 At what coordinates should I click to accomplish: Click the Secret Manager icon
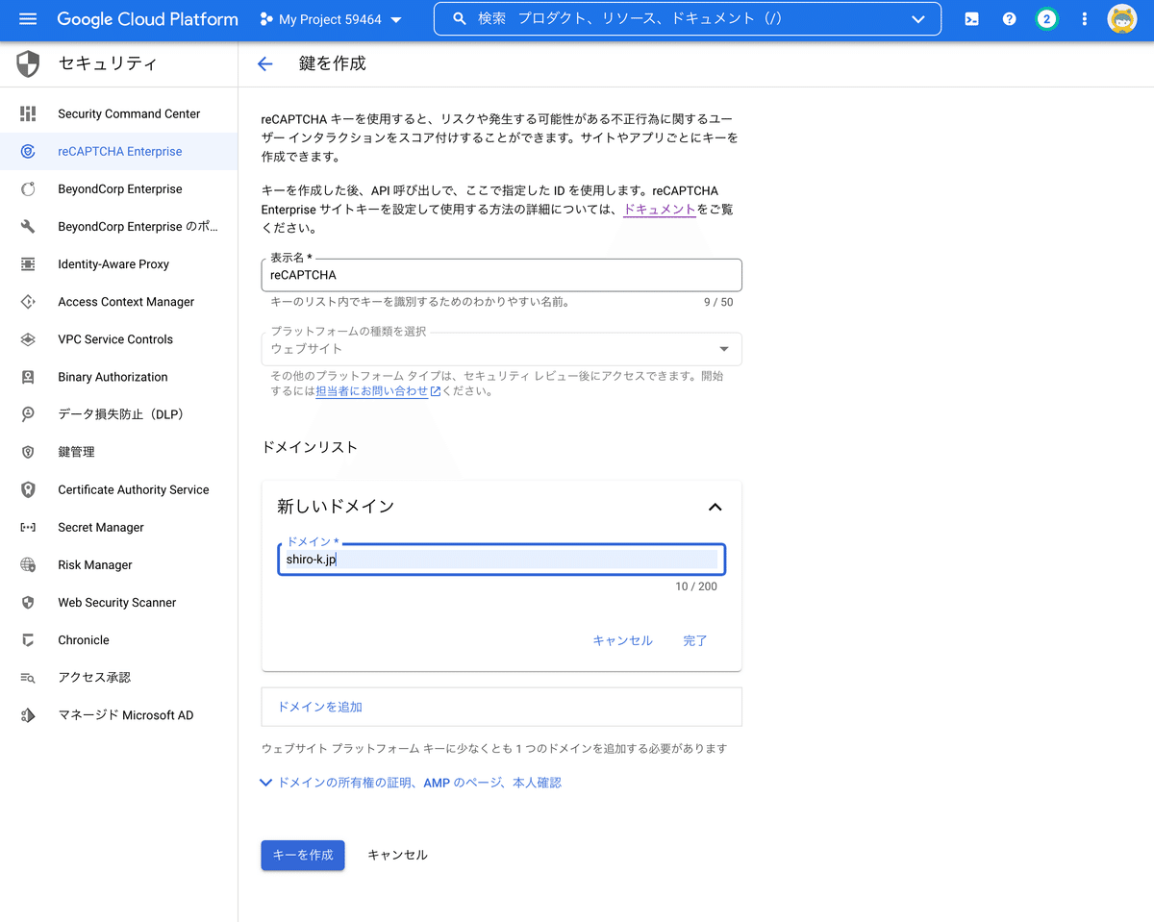(28, 527)
